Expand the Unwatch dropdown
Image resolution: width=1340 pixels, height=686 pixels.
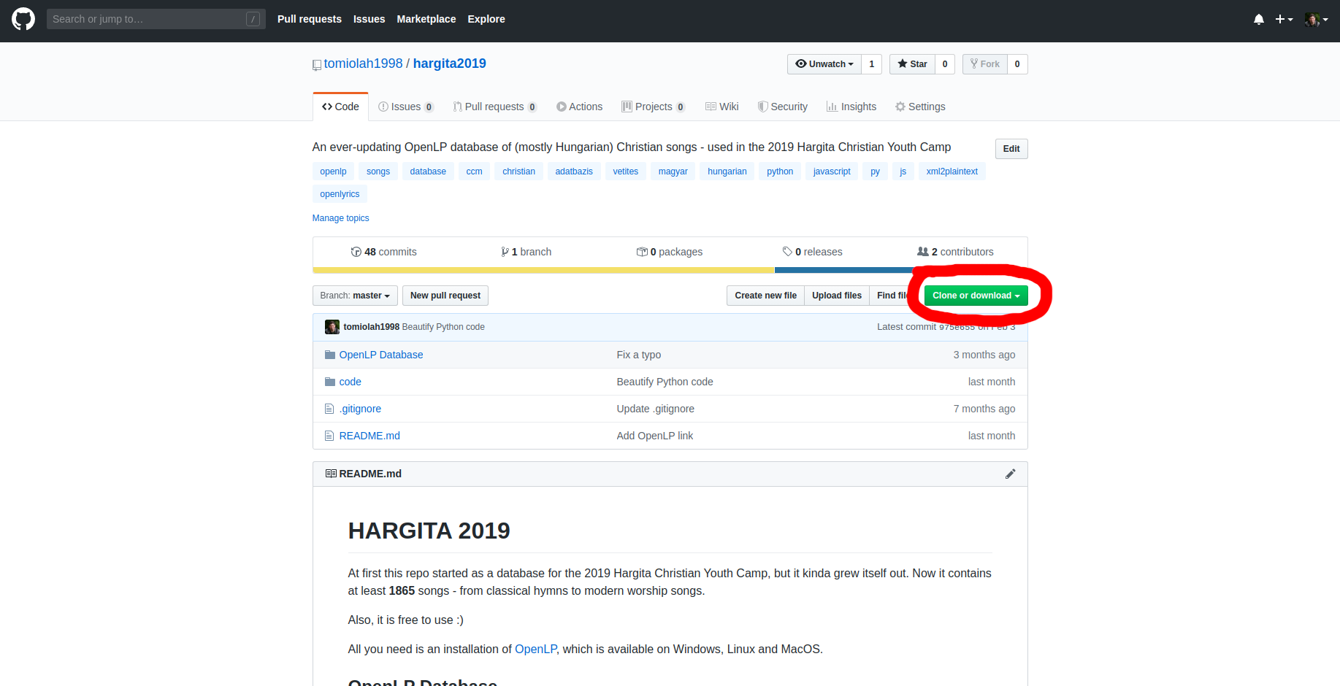[824, 64]
